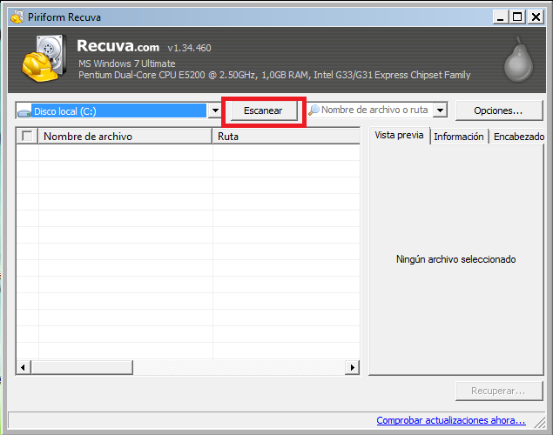Screen dimensions: 553x435
Task: Click the file list scrollbar's right arrow
Action: tap(353, 368)
